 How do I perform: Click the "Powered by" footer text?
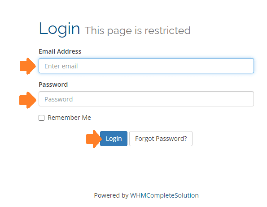tap(111, 195)
